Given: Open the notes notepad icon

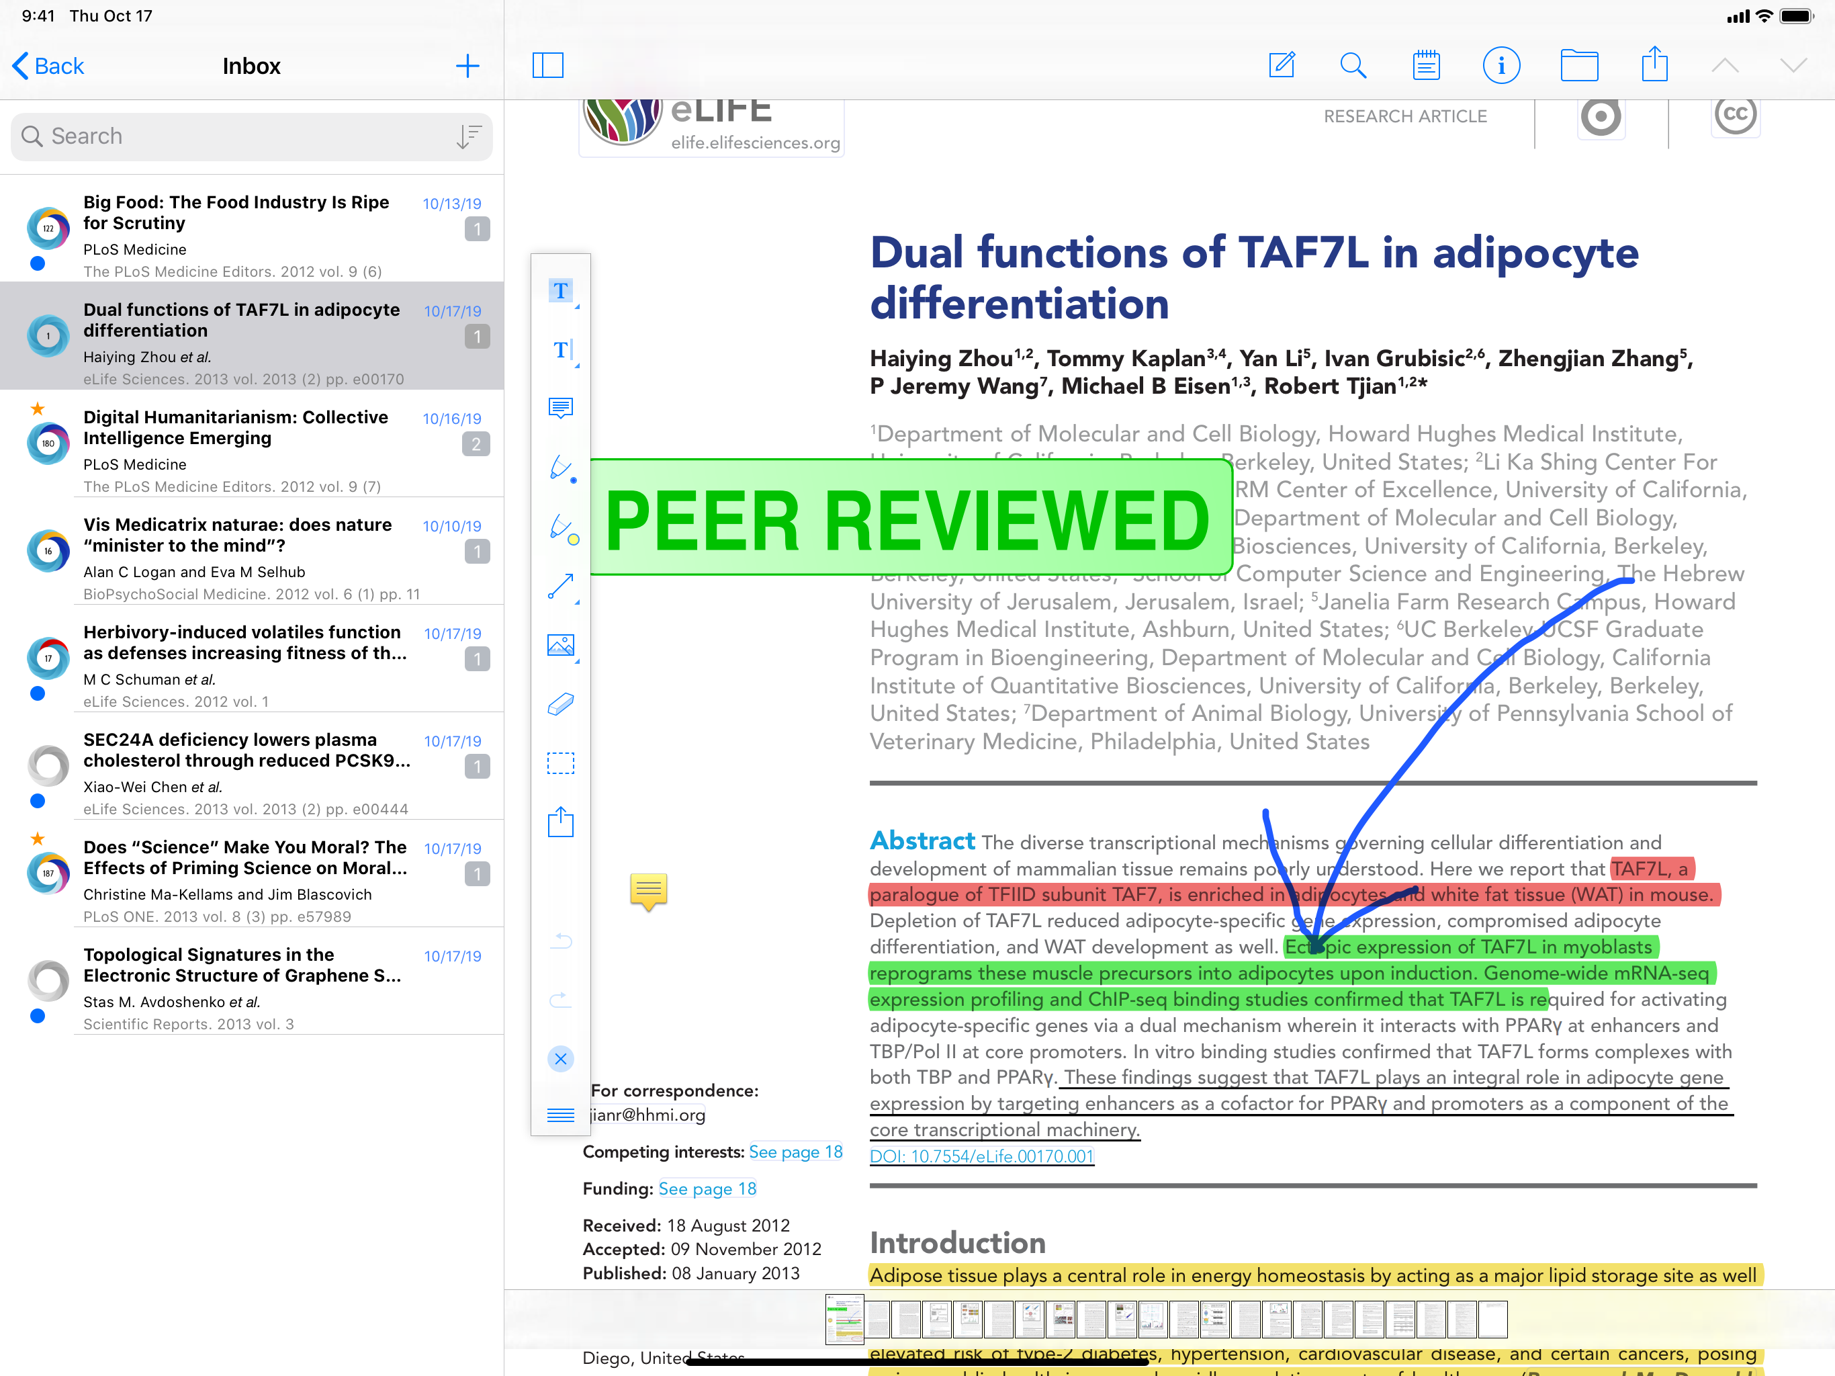Looking at the screenshot, I should coord(1426,64).
